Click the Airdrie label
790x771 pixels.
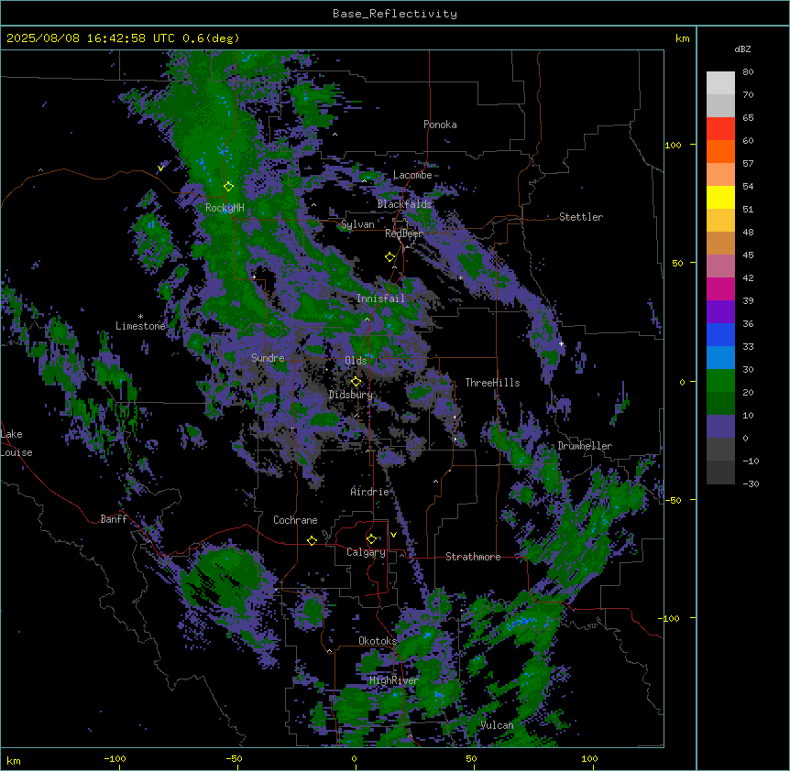369,492
